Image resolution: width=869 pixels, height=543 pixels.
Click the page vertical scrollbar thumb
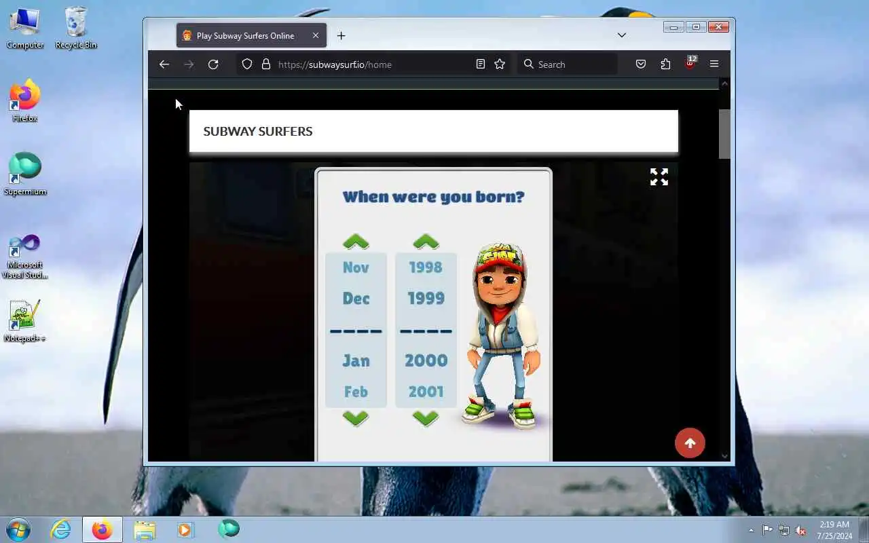[x=724, y=134]
